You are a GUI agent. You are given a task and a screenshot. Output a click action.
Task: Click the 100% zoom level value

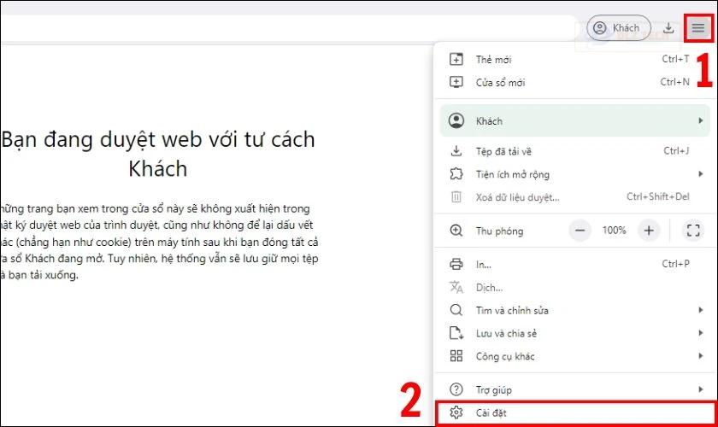[x=614, y=231]
